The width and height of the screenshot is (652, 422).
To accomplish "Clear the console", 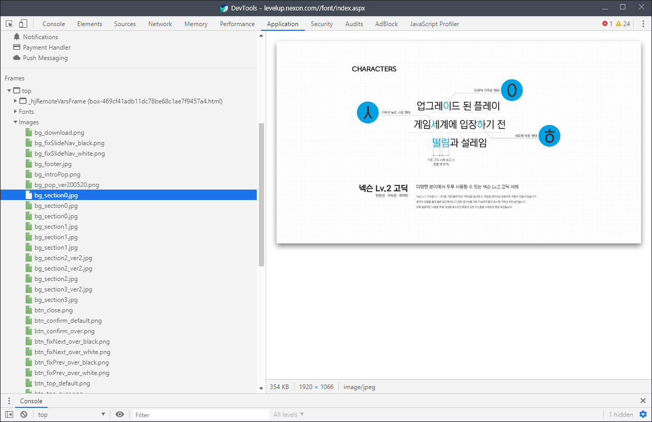I will 24,415.
